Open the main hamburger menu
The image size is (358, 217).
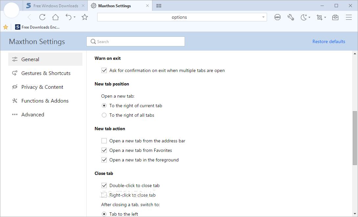click(x=348, y=17)
